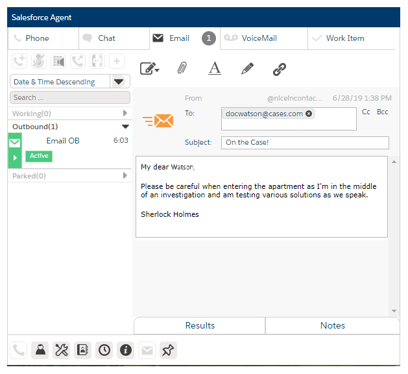
Task: Click the pencil edit icon
Action: [247, 68]
